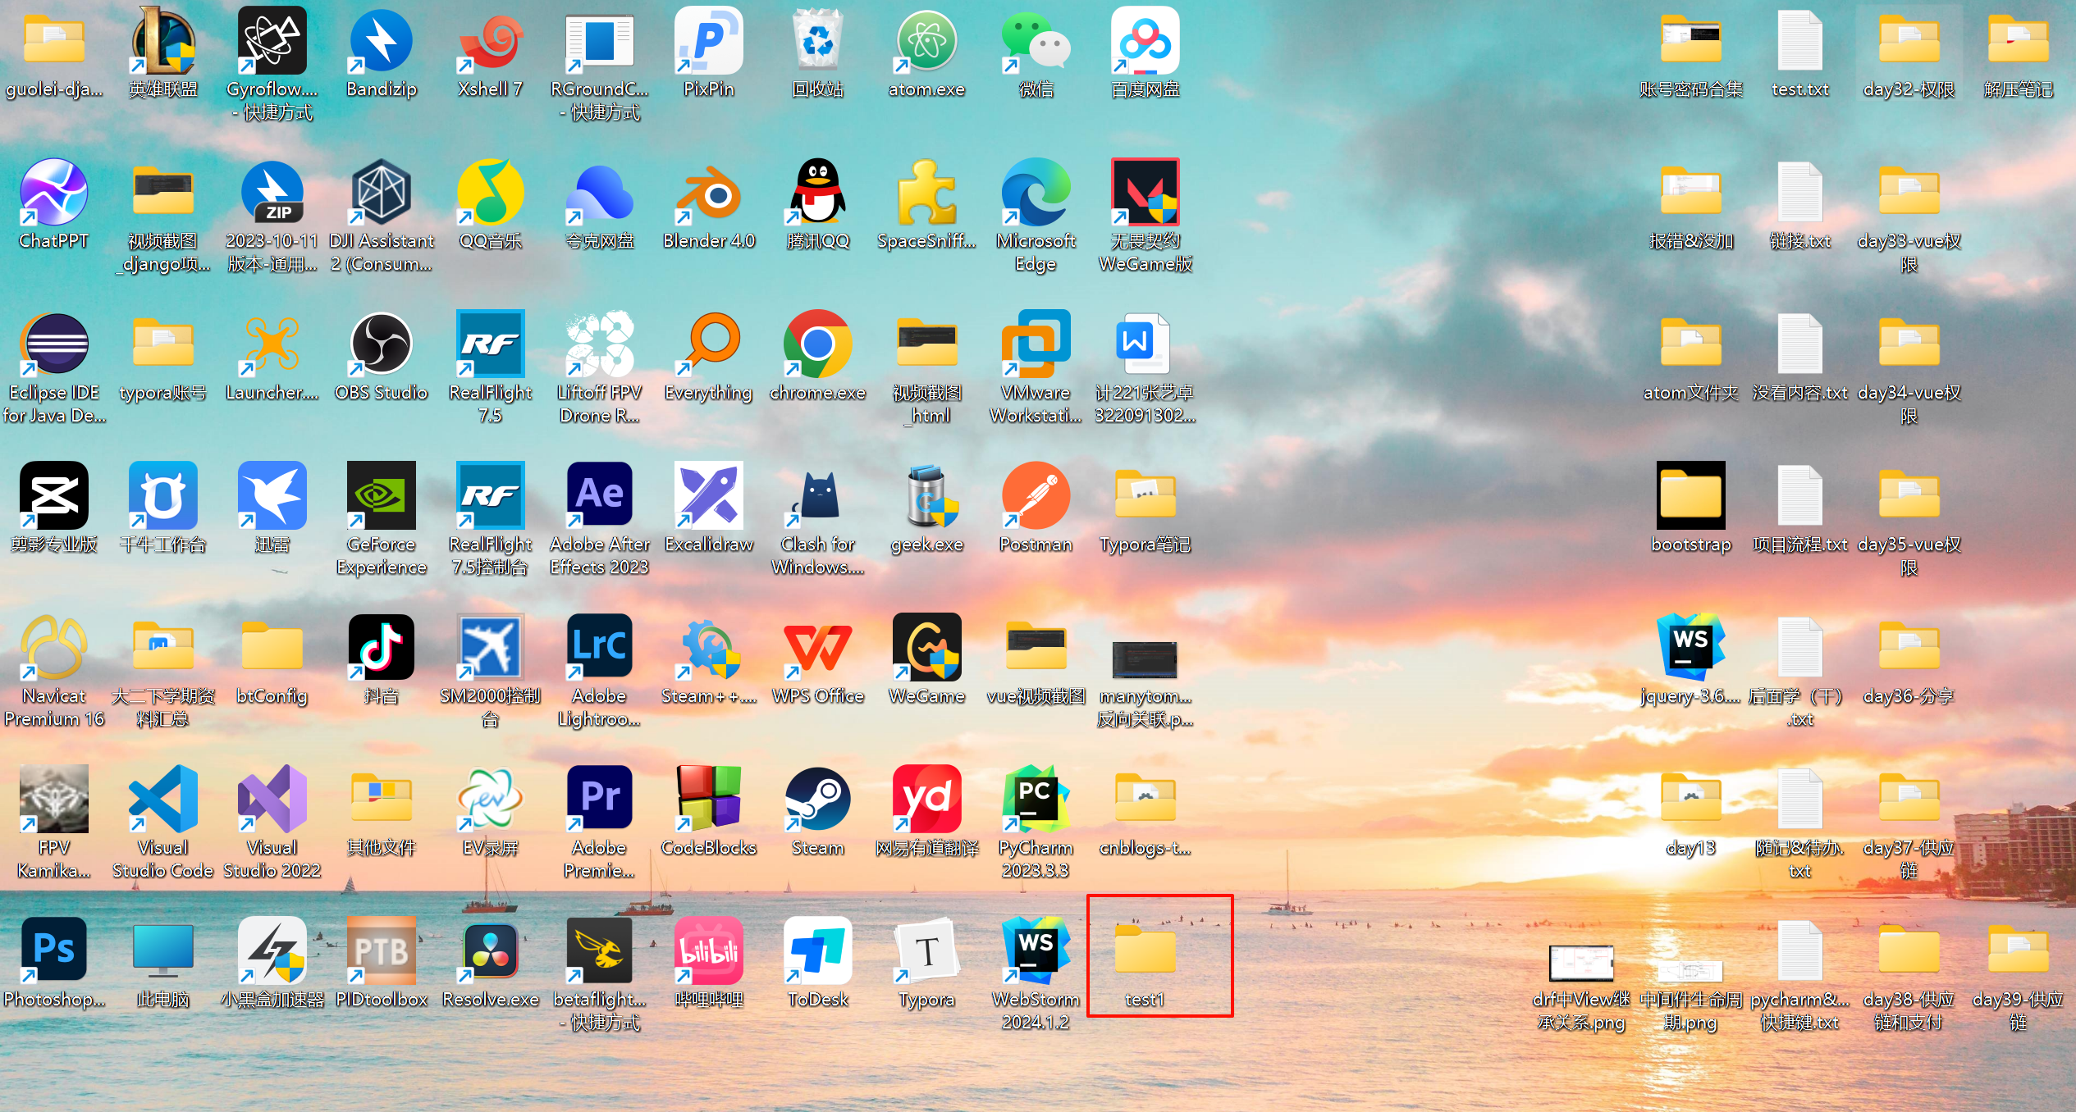Screen dimensions: 2076x1112
Task: Launch the OBS Studio icon
Action: (x=382, y=344)
